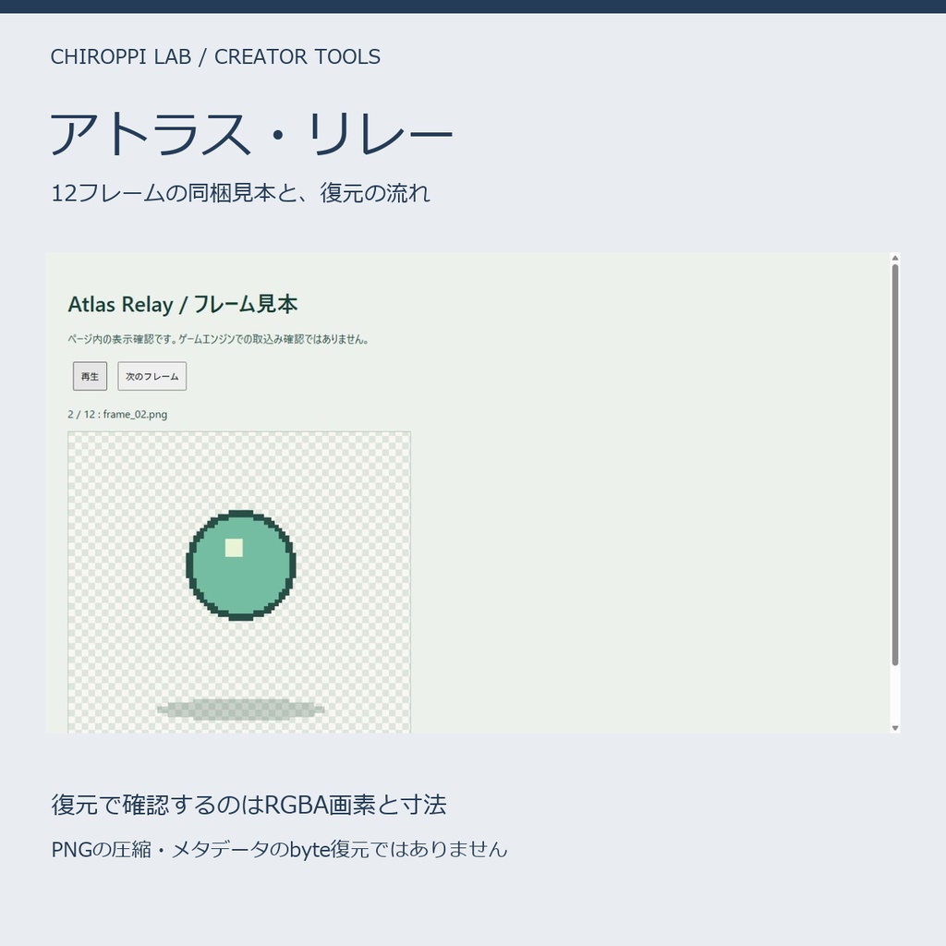The image size is (946, 946).
Task: Click the heading 復元で確認するのはRGBA画素と寸法
Action: tap(249, 805)
